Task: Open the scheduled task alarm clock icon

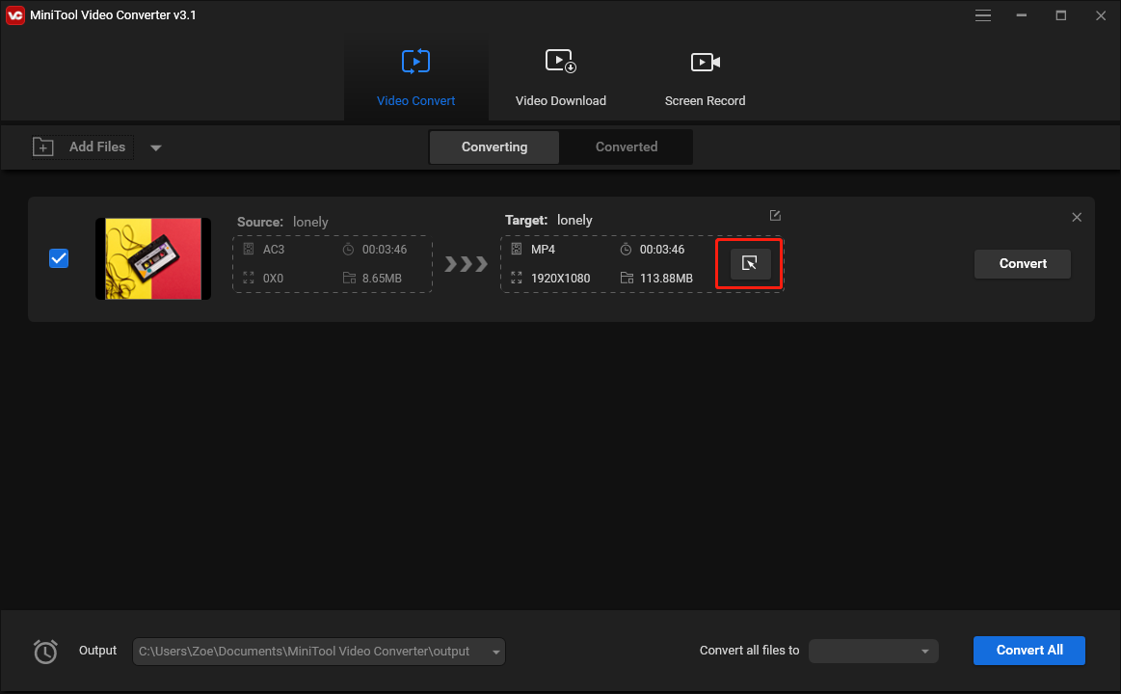Action: coord(45,652)
